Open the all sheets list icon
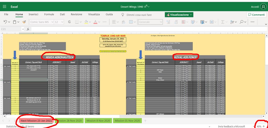Screen dimensions: 268x128 15,121
